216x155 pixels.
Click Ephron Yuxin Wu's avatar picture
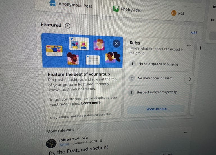click(x=51, y=143)
